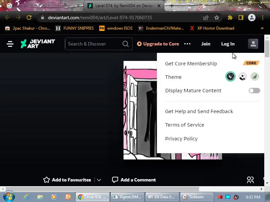
Task: Select the Level 974 DeviantArt tab
Action: pos(124,6)
